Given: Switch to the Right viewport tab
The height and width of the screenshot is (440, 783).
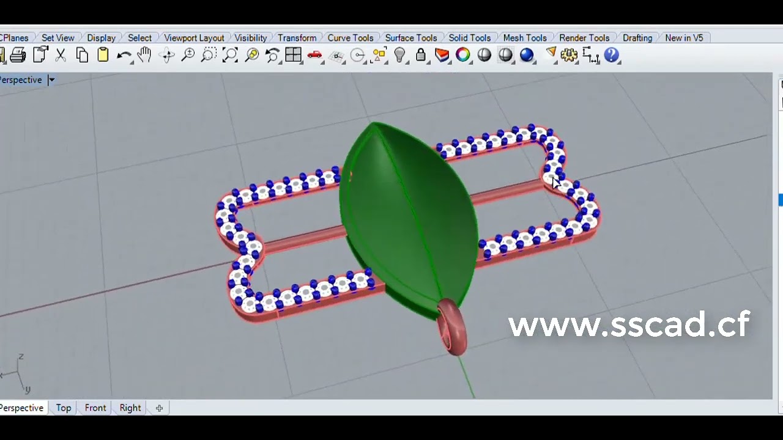Looking at the screenshot, I should 130,408.
